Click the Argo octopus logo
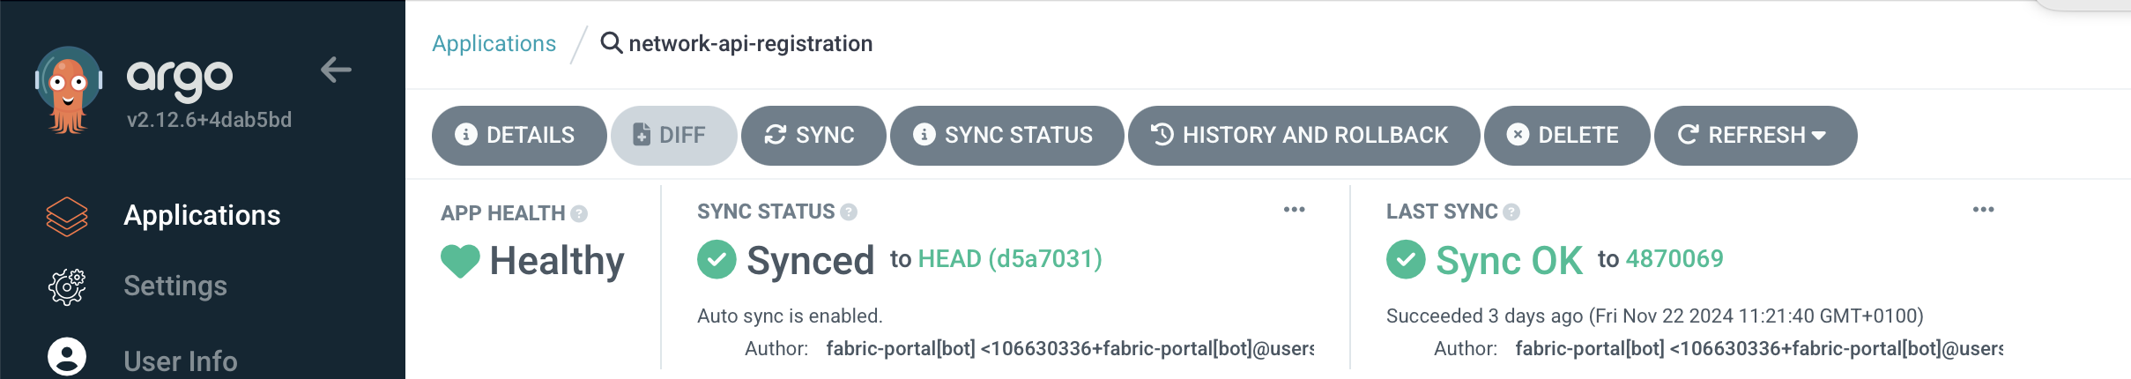 [x=68, y=89]
